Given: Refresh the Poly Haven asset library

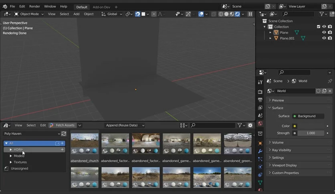Looking at the screenshot, I should (64, 134).
